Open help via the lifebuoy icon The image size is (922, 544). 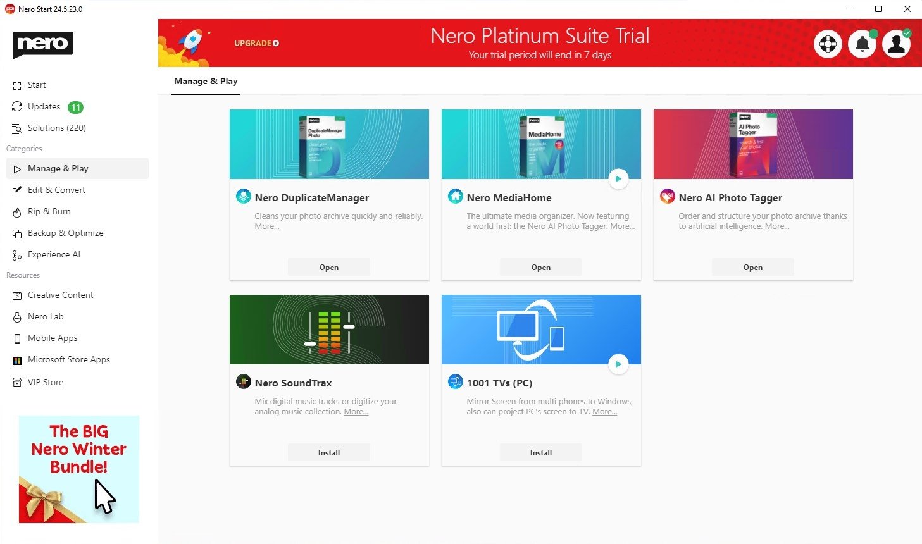[x=828, y=44]
